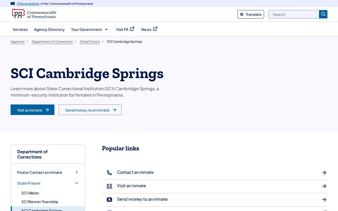Click the money icon beside Send money
This screenshot has height=211, width=338.
[109, 200]
